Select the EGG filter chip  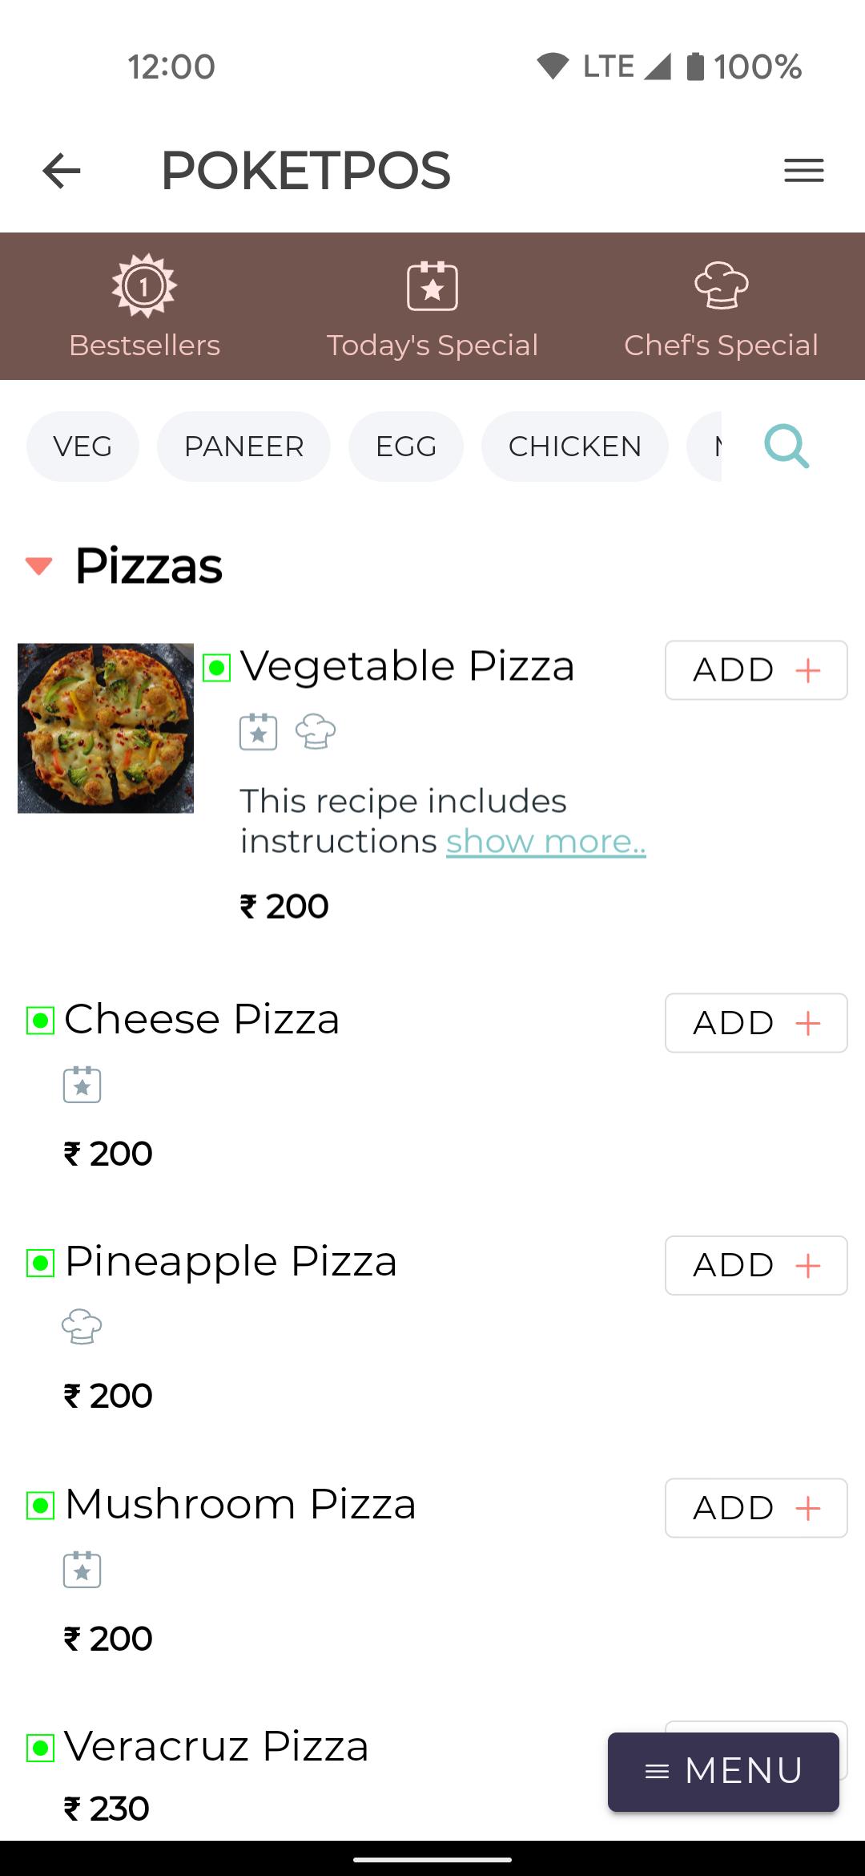pyautogui.click(x=406, y=447)
